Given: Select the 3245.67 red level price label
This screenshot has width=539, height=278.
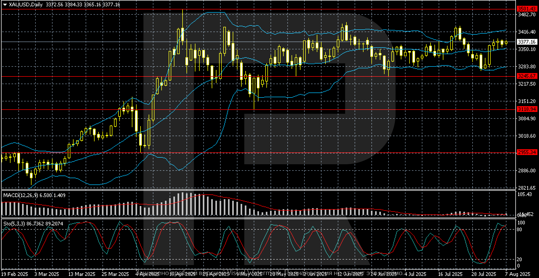Looking at the screenshot, I should click(x=527, y=76).
